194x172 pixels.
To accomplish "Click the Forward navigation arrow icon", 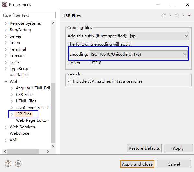I will tap(176, 15).
